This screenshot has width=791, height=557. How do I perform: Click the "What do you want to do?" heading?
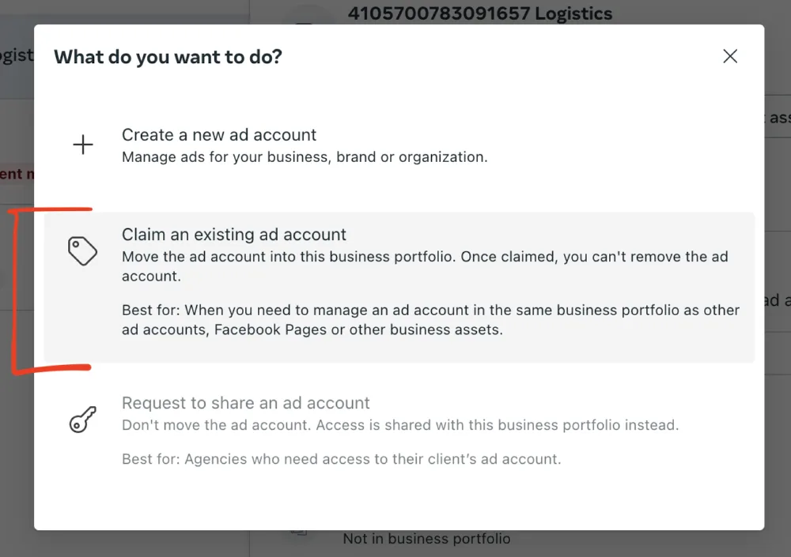pos(168,57)
